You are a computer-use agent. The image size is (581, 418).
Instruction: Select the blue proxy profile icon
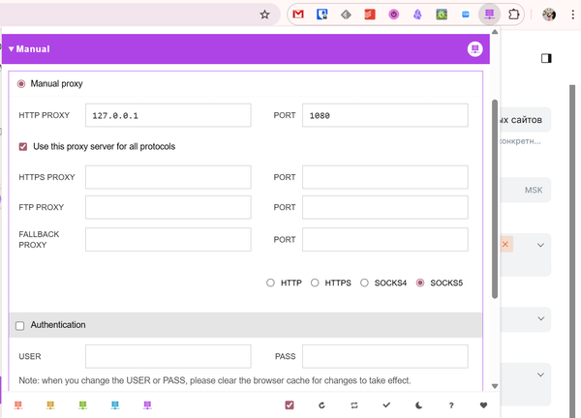point(115,405)
